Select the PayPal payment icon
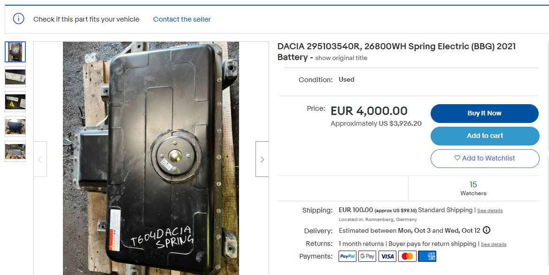Screen dimensions: 549x275 pyautogui.click(x=348, y=256)
